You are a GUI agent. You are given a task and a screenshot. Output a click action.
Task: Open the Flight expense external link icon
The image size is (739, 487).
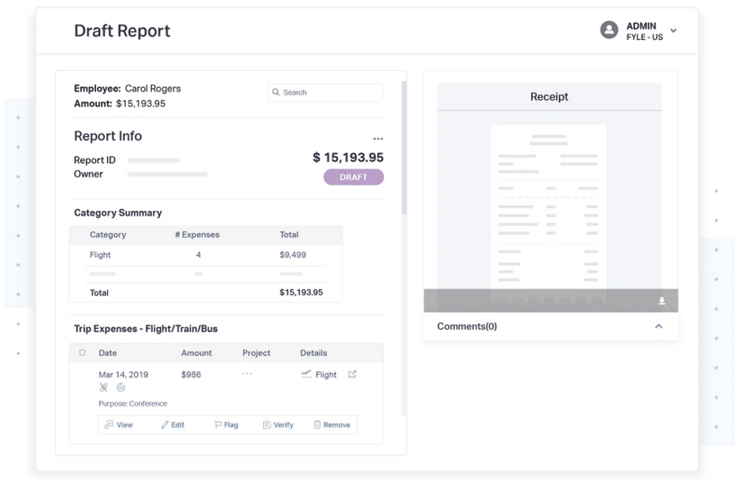point(352,375)
